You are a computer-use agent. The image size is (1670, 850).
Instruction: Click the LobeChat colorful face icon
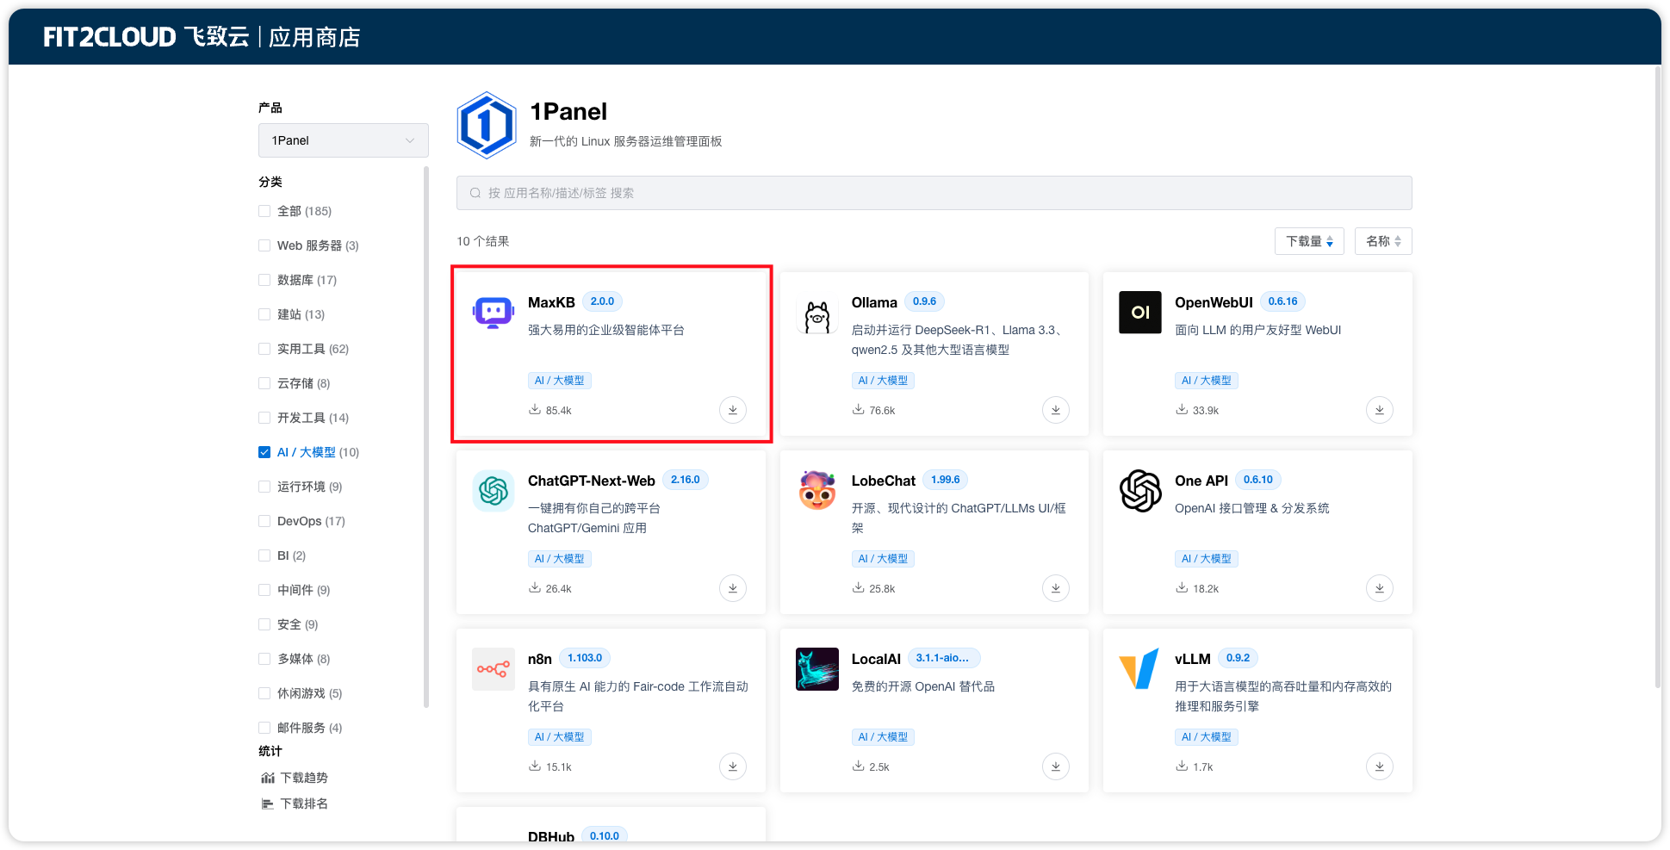click(x=816, y=491)
